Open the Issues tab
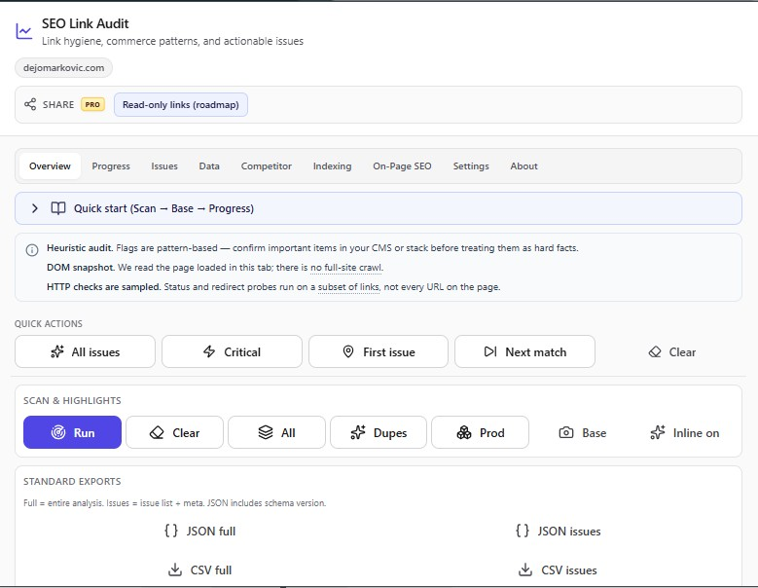Screen dimensions: 758x588 pos(164,166)
